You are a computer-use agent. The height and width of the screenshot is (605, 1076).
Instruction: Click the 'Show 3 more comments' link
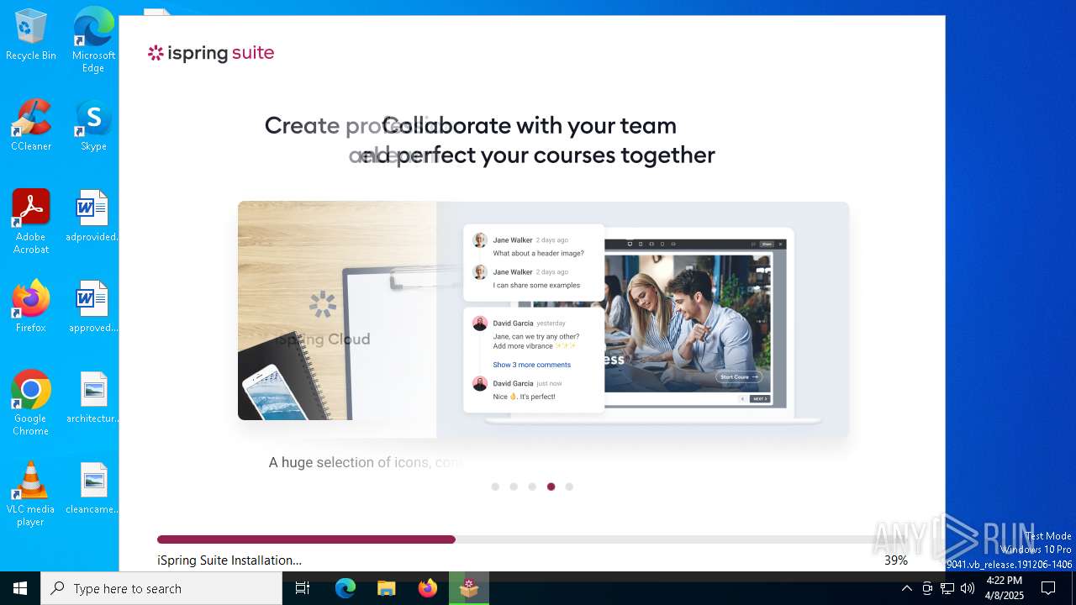click(531, 365)
